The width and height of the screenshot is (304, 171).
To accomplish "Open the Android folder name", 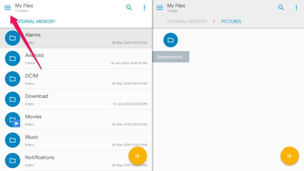I will pos(34,55).
